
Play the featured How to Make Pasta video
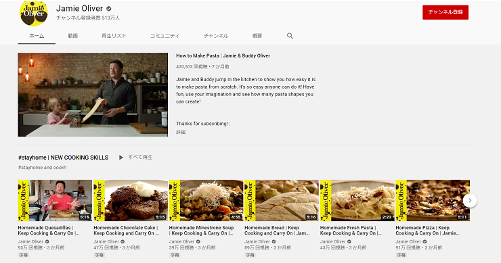coord(93,95)
